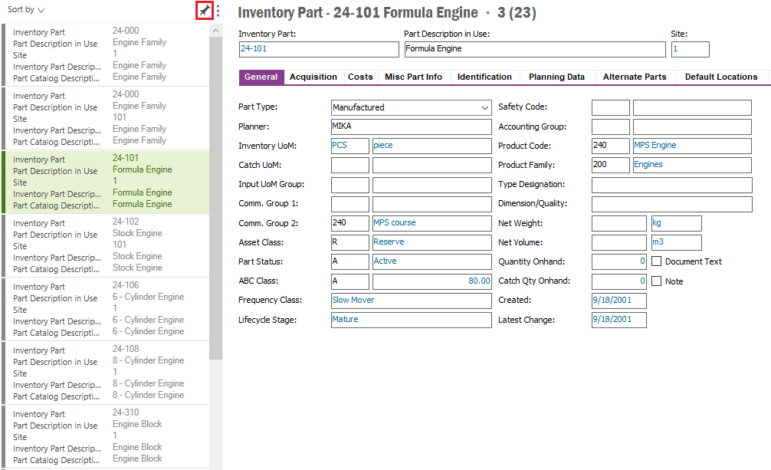Select the 24-102 Stock Engine list entry

pos(106,245)
